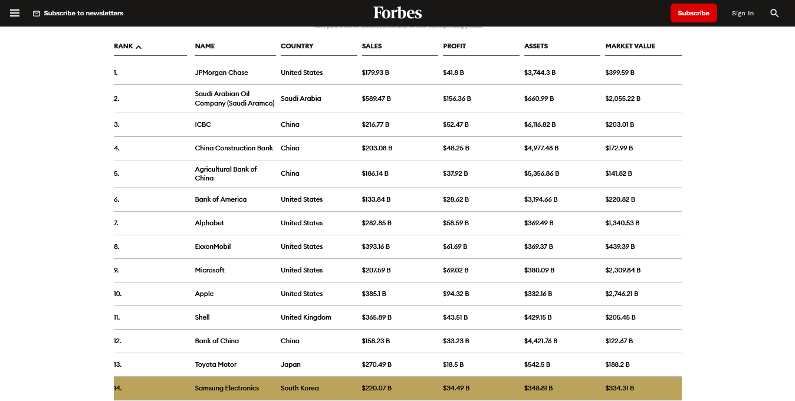The height and width of the screenshot is (401, 795).
Task: Open the JPMorgan Chase company row
Action: click(x=221, y=73)
